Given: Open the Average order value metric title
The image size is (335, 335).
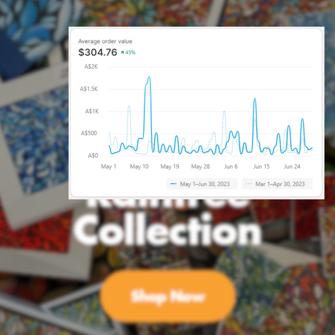Looking at the screenshot, I should 105,41.
